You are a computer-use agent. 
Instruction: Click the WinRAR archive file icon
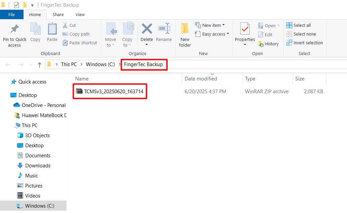pos(79,91)
